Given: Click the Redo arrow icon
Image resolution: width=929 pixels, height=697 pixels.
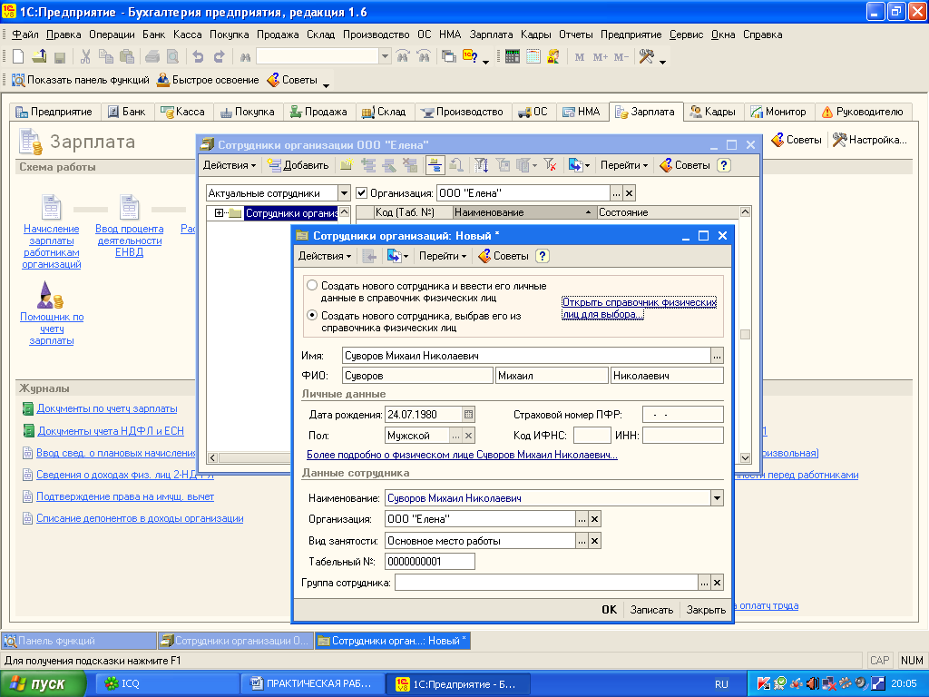Looking at the screenshot, I should tap(220, 57).
